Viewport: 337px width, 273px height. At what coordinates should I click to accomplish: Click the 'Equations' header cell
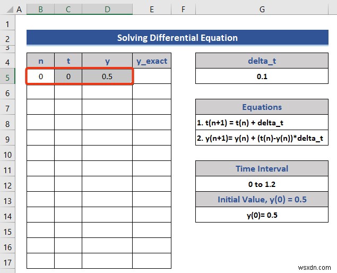tap(262, 107)
